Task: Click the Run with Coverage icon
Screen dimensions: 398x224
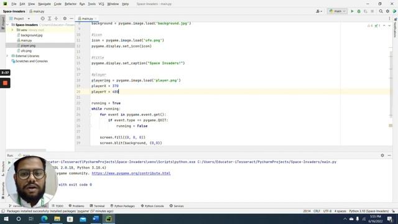Action: (x=366, y=11)
